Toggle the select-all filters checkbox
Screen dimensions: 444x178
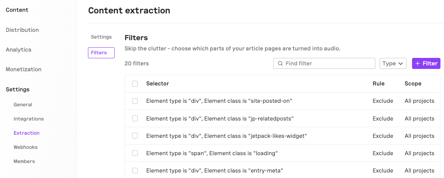(135, 83)
